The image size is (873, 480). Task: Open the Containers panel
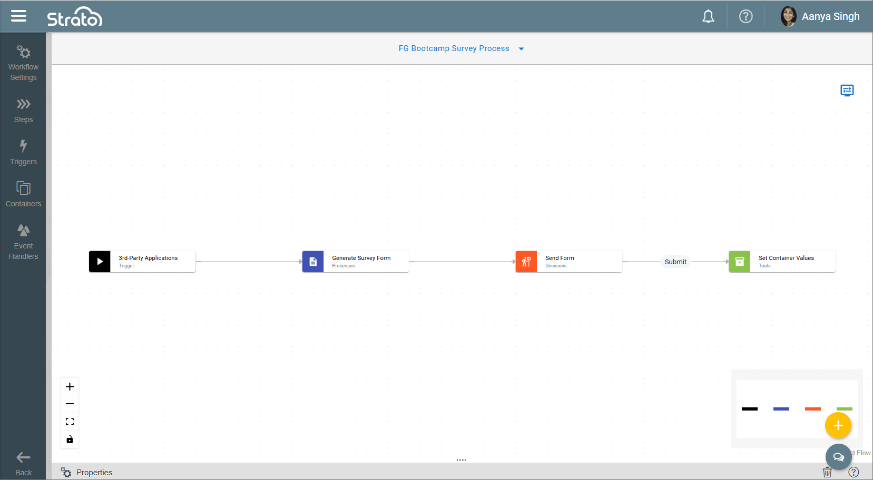click(x=23, y=194)
